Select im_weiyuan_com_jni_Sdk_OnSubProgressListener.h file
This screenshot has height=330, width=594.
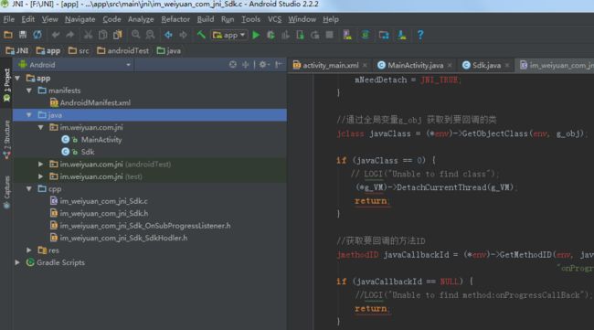coord(140,226)
